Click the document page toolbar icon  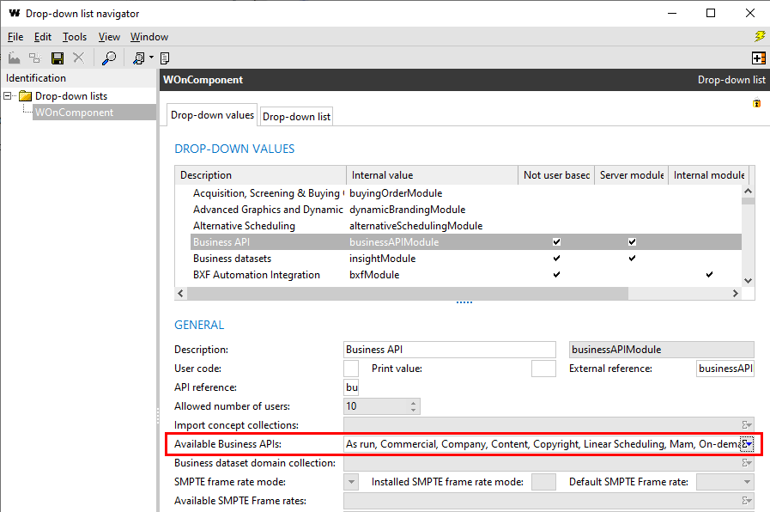[164, 58]
